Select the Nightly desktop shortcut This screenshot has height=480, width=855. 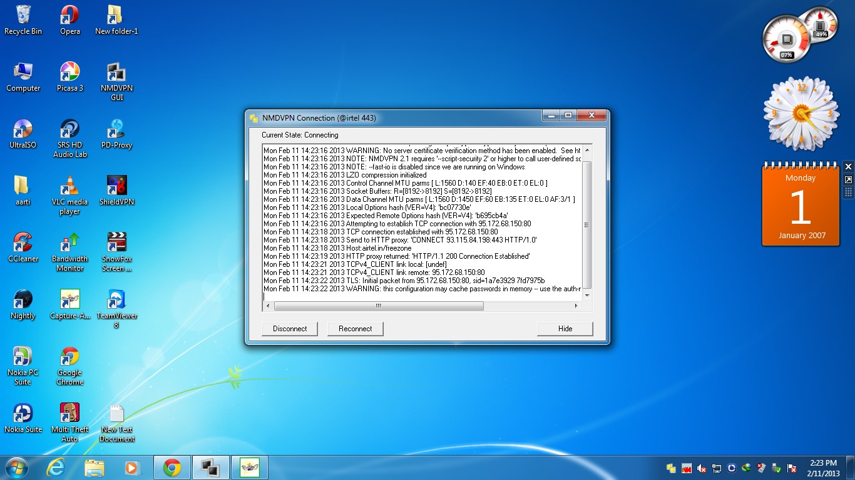pyautogui.click(x=23, y=304)
